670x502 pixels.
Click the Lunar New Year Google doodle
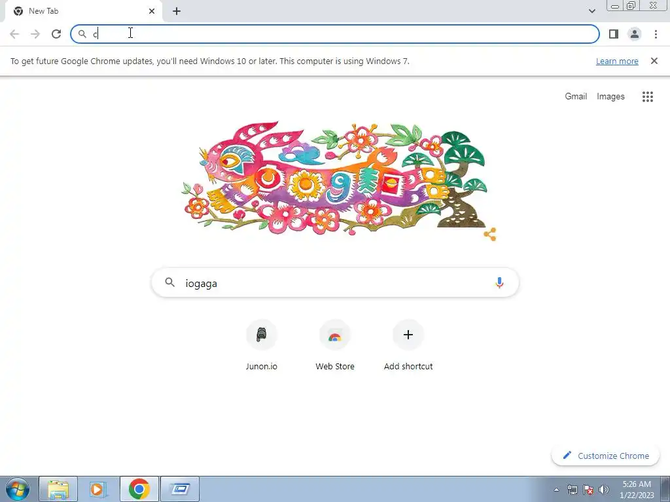pyautogui.click(x=335, y=179)
